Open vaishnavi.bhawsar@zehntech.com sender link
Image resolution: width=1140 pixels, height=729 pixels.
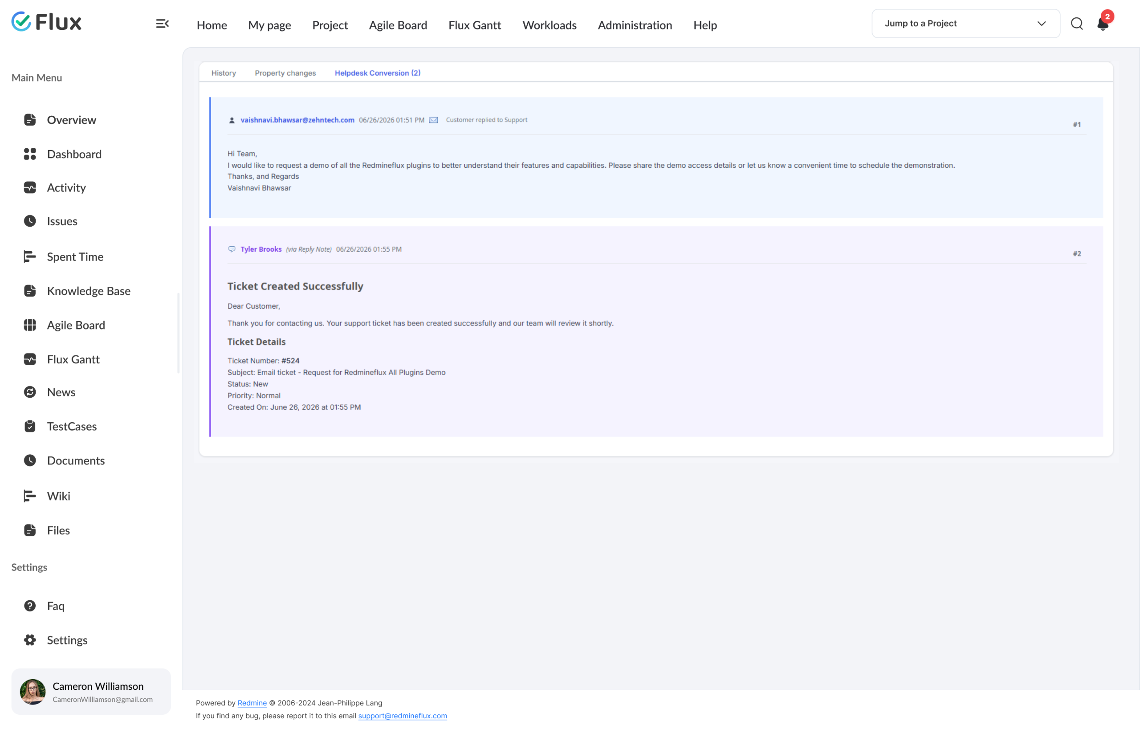pos(297,120)
